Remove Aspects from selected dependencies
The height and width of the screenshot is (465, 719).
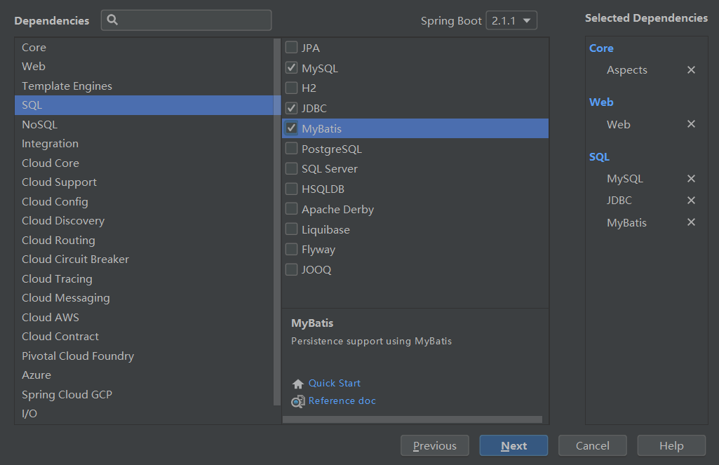click(x=691, y=69)
